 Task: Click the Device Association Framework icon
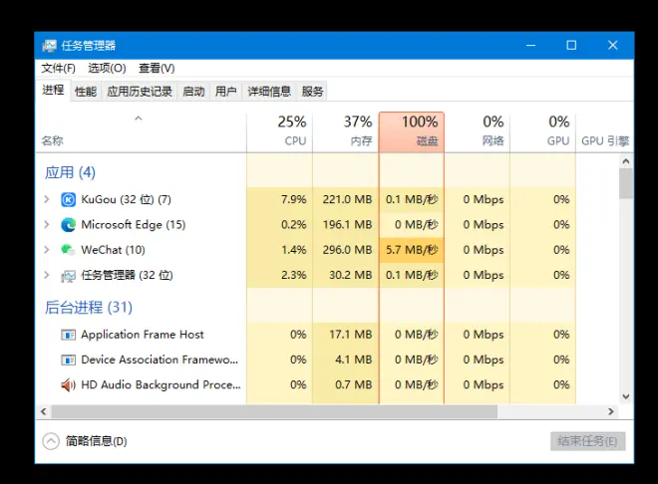click(68, 360)
